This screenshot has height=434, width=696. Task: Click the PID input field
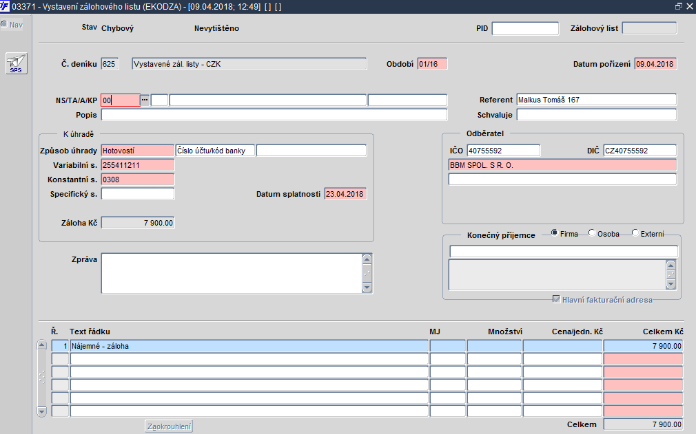[x=525, y=28]
